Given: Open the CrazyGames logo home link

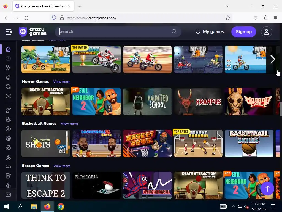Looking at the screenshot, I should tap(33, 32).
